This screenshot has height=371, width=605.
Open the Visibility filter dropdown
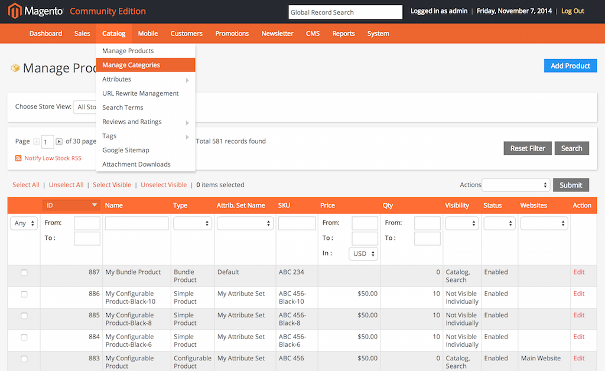pos(462,223)
